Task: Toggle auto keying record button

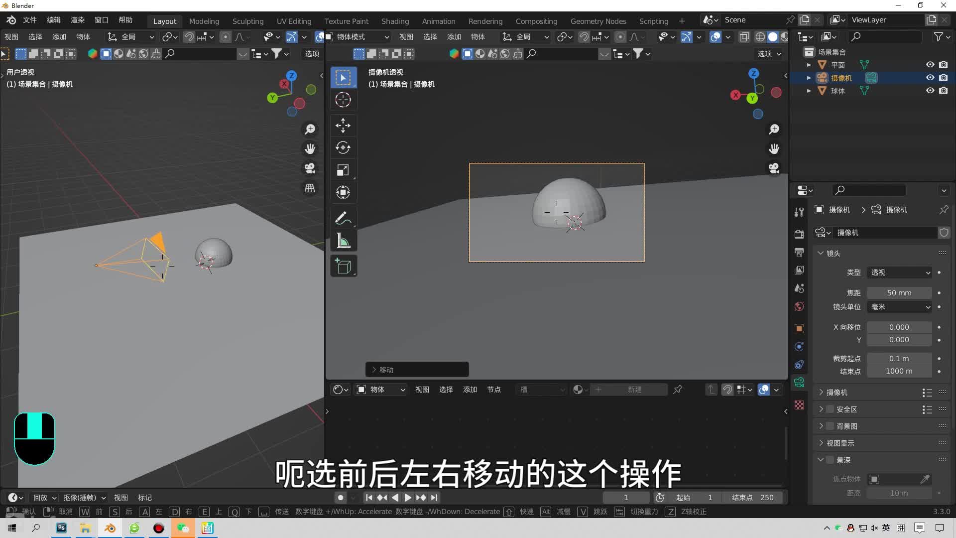Action: click(341, 498)
